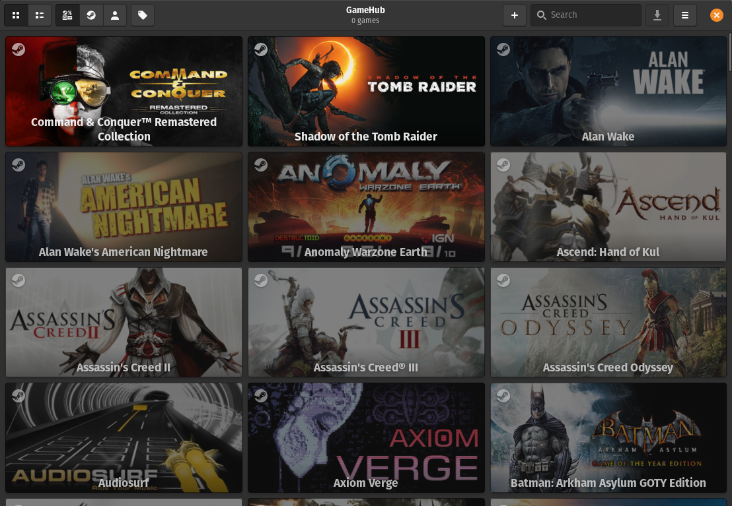Switch to list view layout
732x506 pixels.
tap(40, 15)
